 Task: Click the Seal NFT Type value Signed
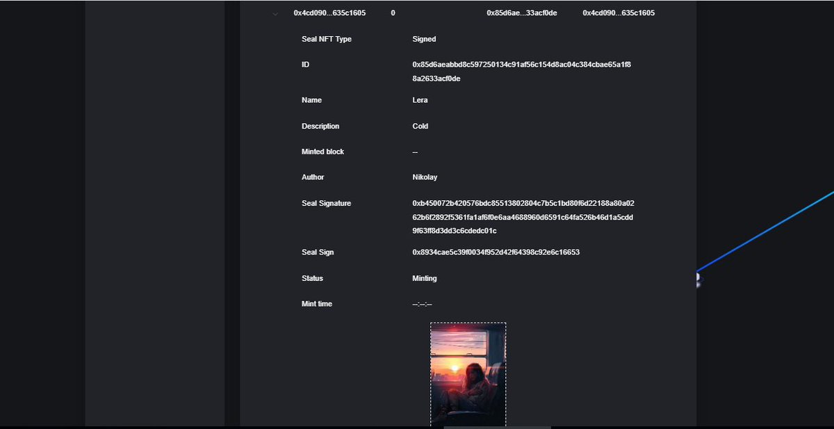coord(424,40)
